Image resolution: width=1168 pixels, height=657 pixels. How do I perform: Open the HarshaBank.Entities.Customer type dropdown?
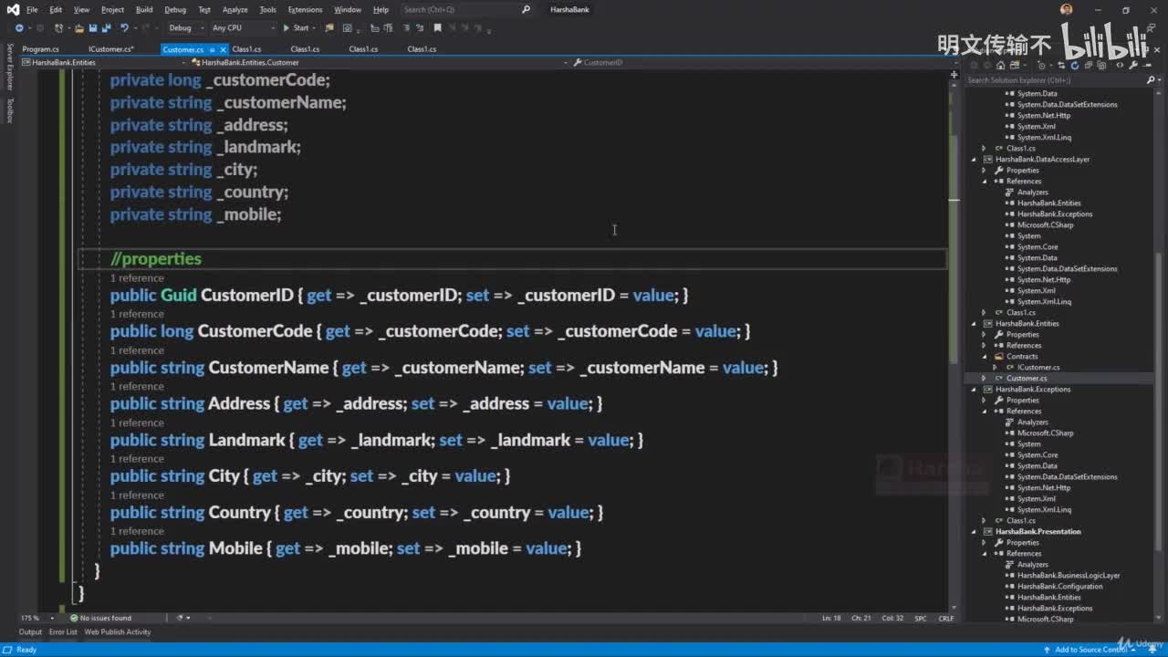tap(379, 63)
